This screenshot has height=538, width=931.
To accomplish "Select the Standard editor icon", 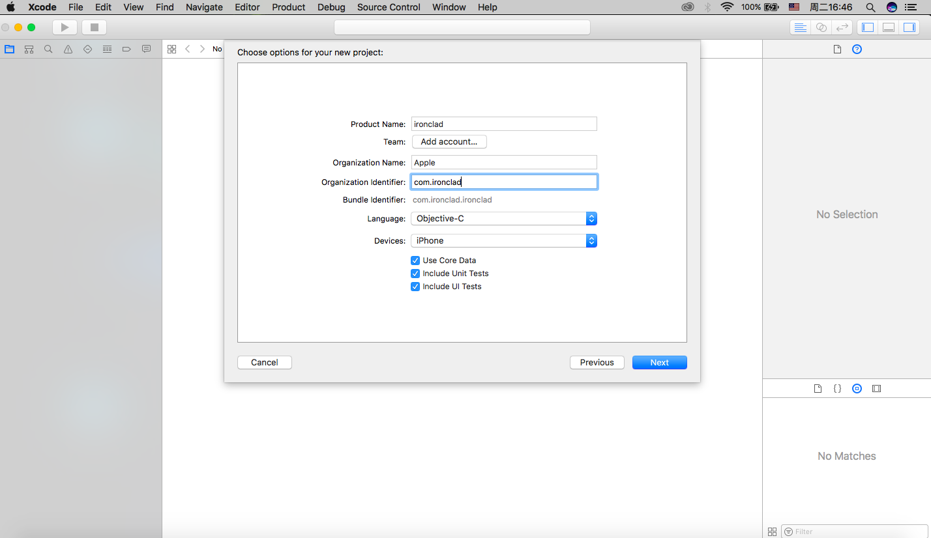I will 800,27.
